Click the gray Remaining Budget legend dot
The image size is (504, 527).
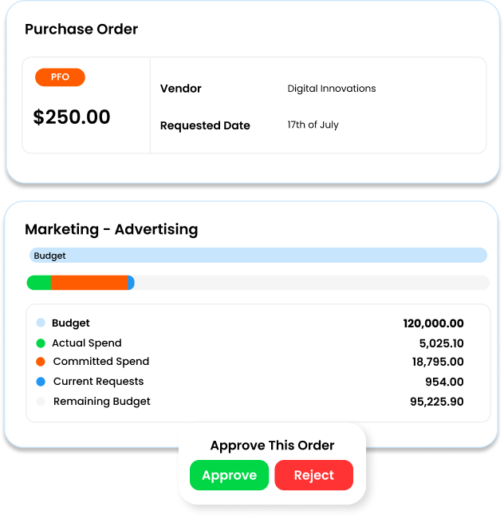41,402
